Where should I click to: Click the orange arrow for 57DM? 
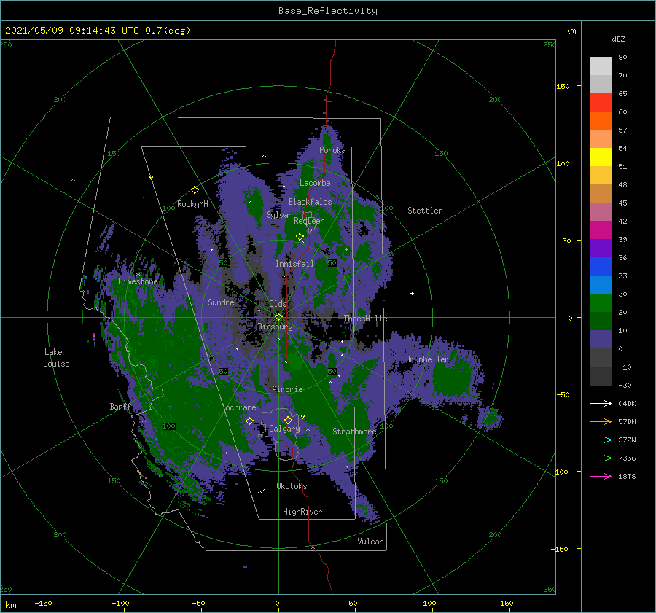pos(601,422)
